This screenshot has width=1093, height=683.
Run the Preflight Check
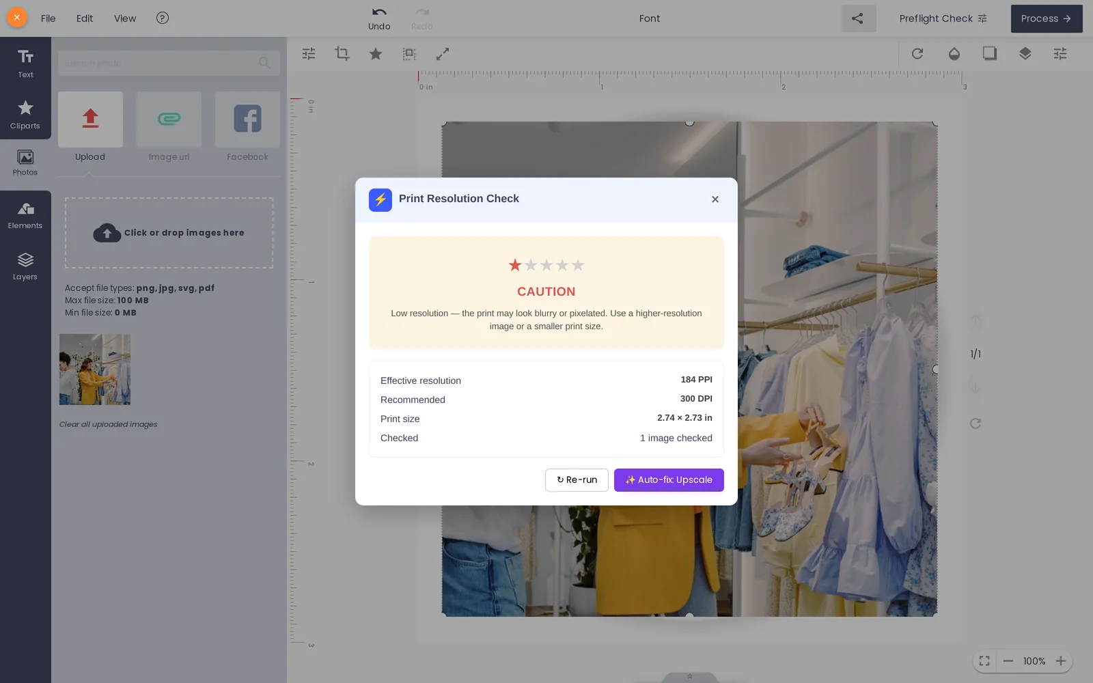point(943,18)
